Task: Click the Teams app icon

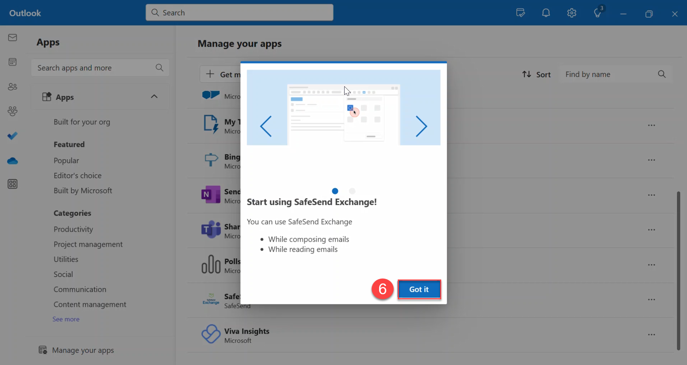Action: (211, 230)
